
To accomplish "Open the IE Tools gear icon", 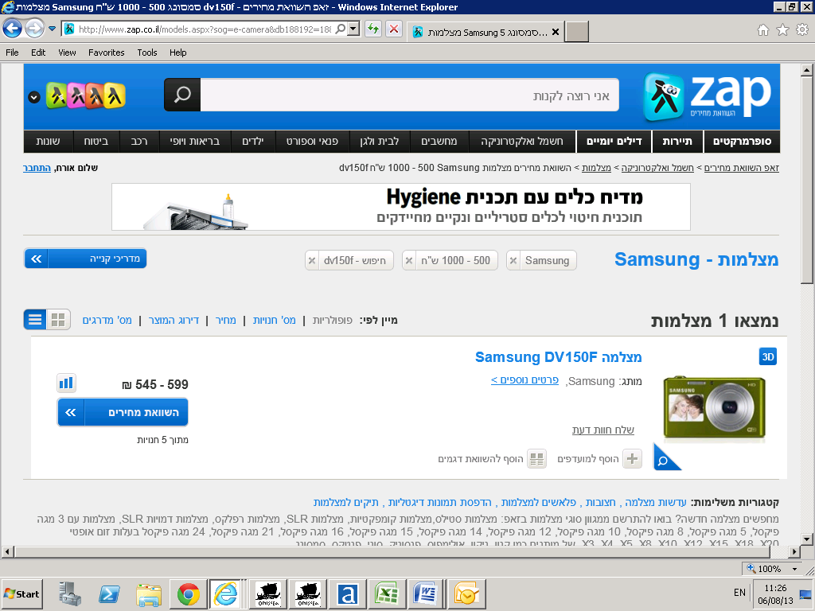I will [802, 30].
